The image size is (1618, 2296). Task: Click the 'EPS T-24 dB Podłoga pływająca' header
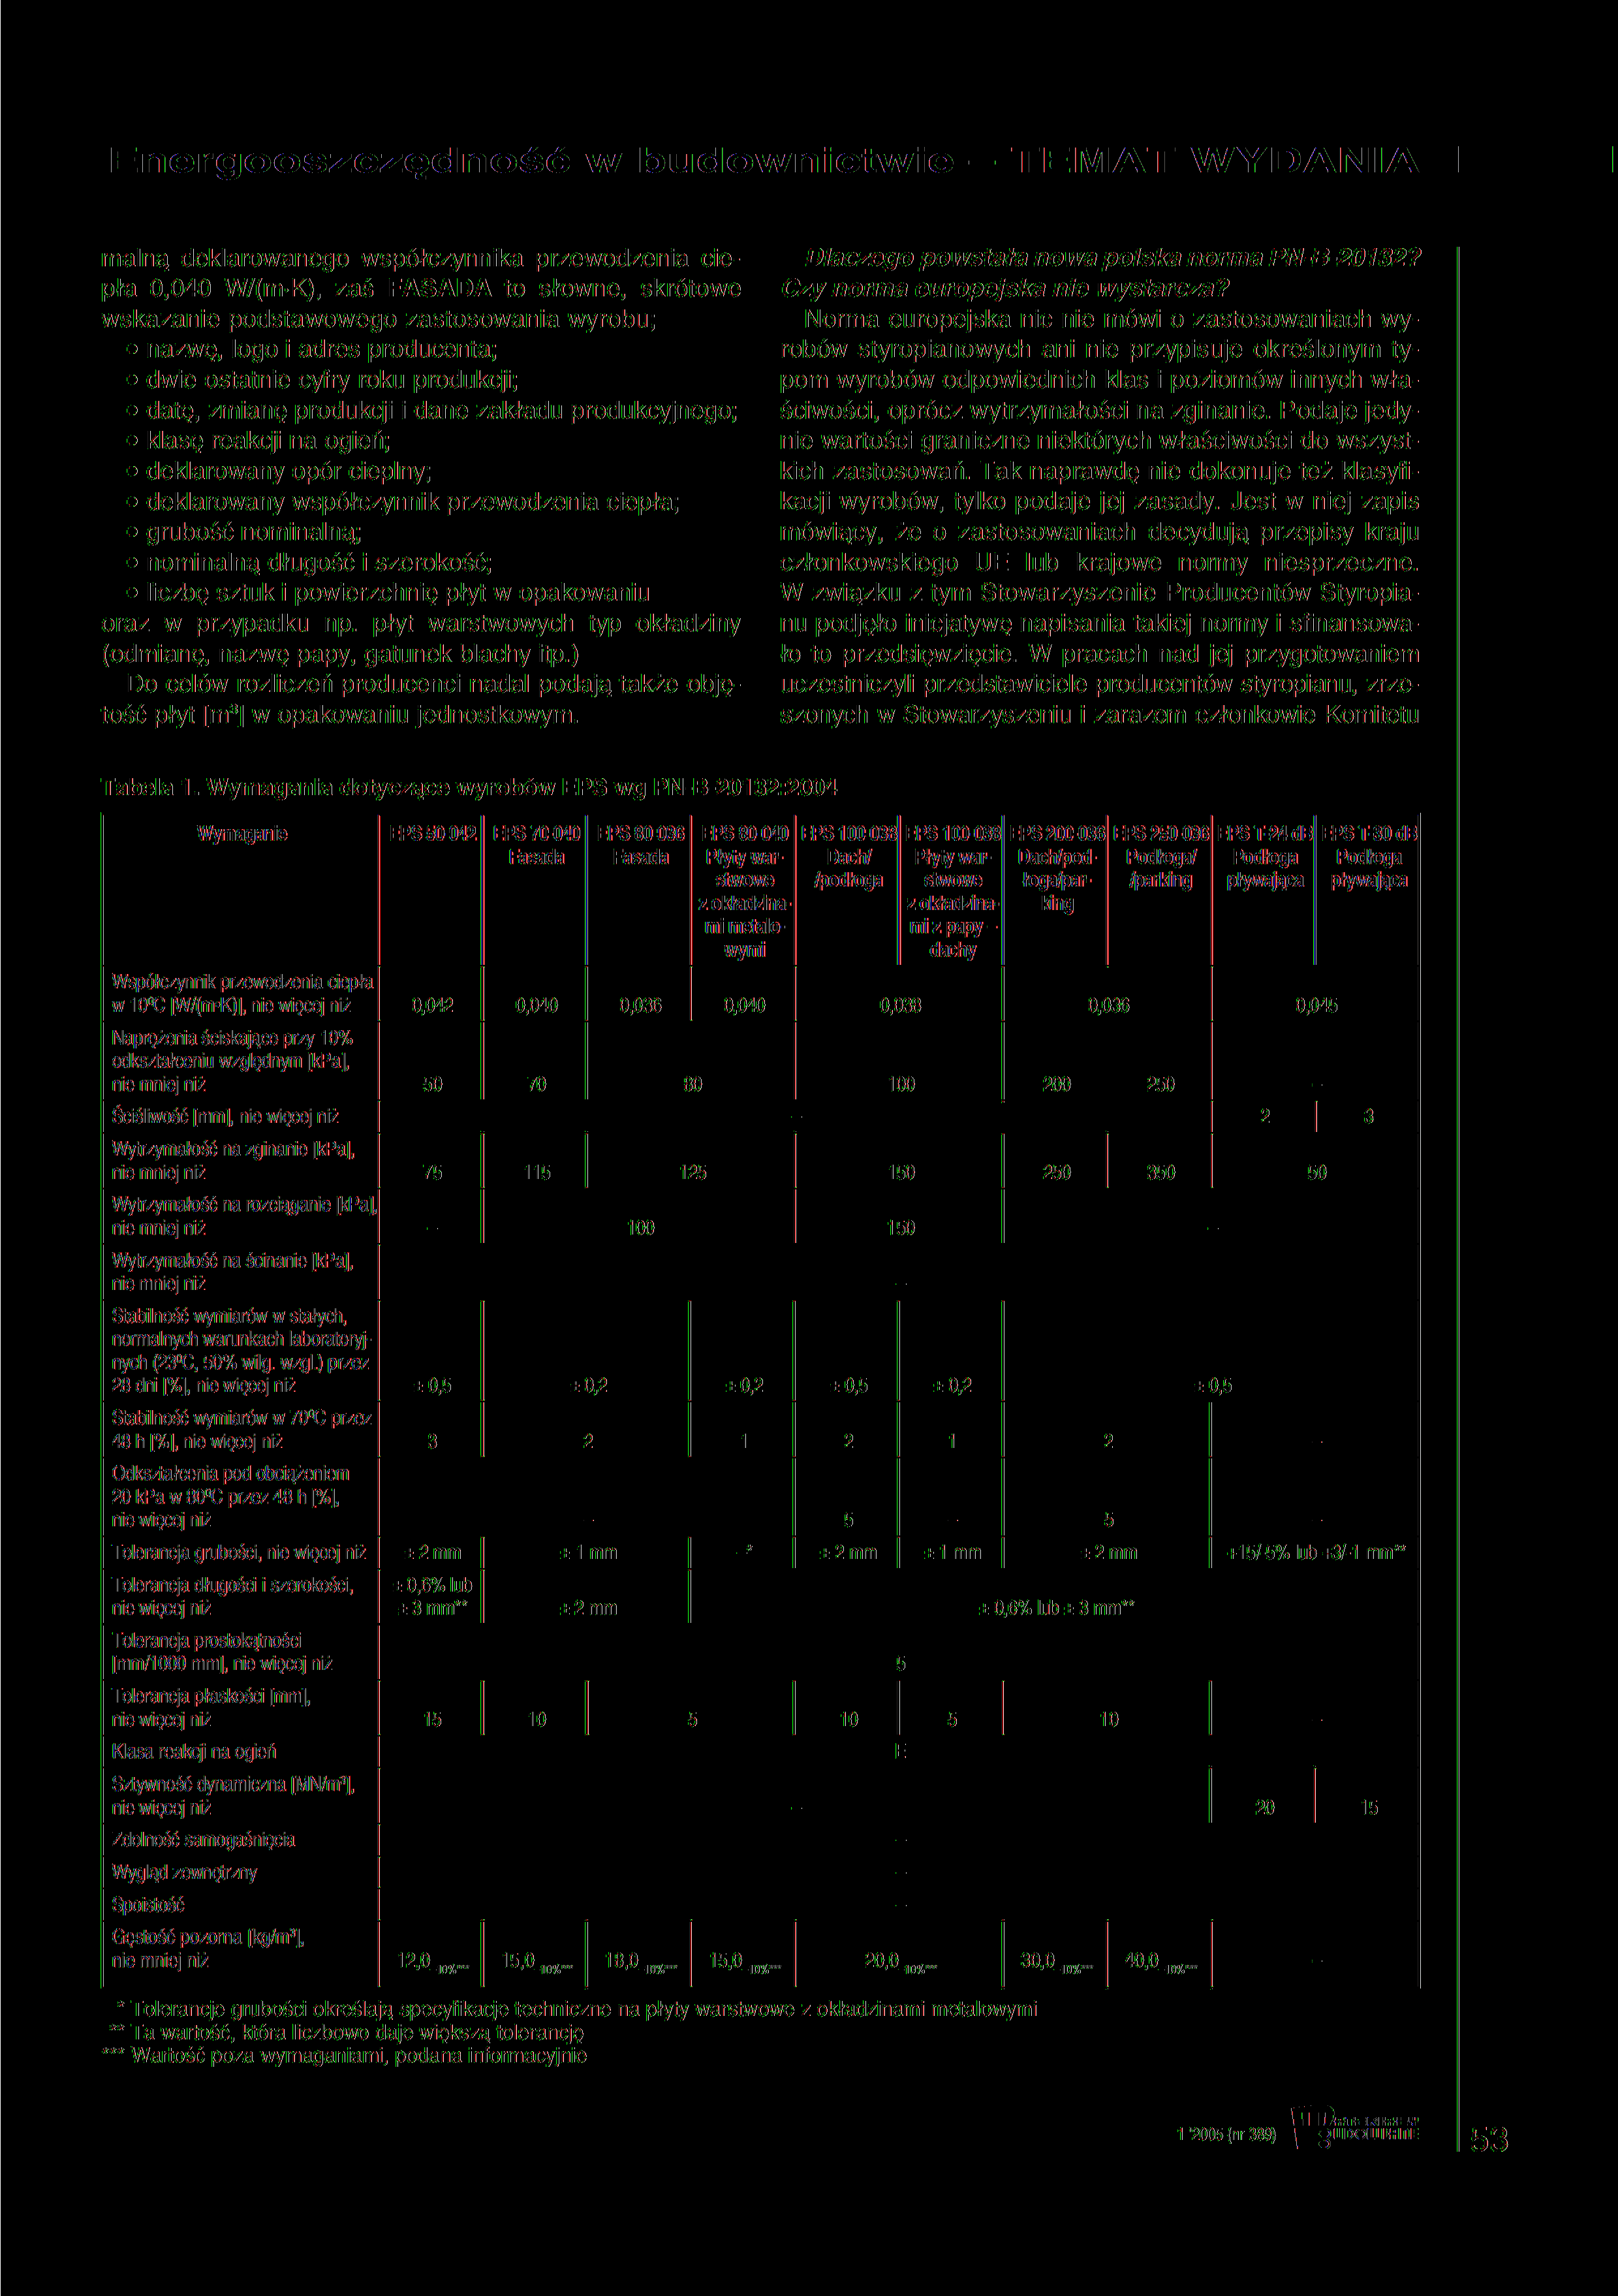click(x=1264, y=857)
